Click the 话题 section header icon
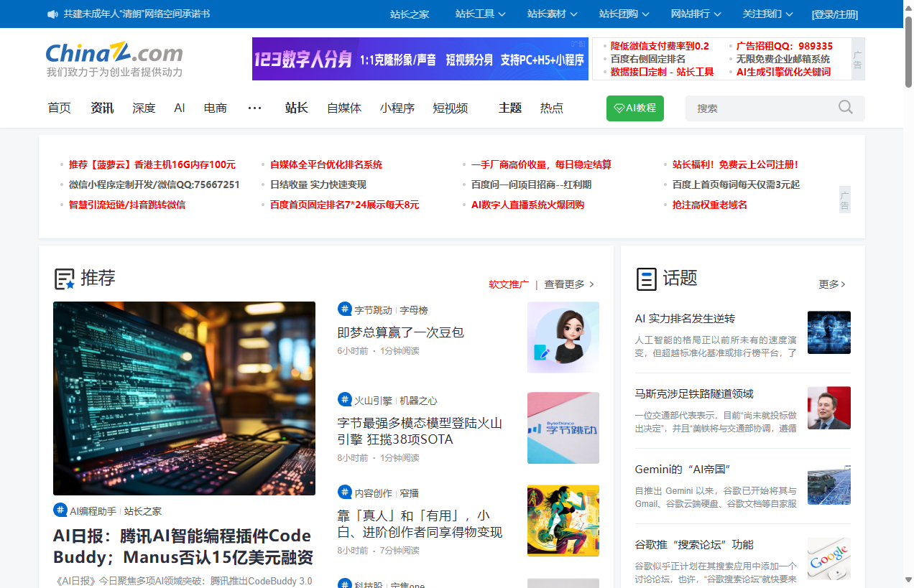Viewport: 914px width, 588px height. click(646, 279)
